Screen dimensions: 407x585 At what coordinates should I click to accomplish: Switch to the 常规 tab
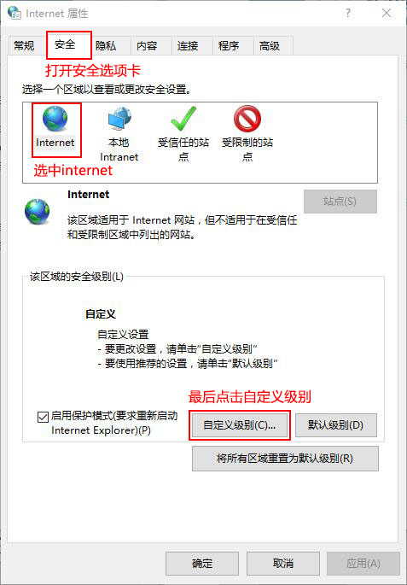point(24,46)
